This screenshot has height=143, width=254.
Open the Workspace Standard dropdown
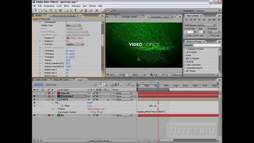tap(208, 11)
